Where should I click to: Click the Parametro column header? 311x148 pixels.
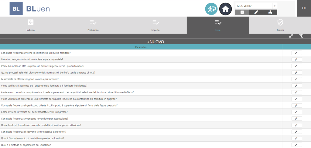click(x=141, y=47)
